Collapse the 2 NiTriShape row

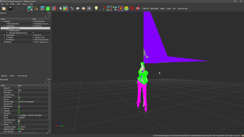point(4,26)
